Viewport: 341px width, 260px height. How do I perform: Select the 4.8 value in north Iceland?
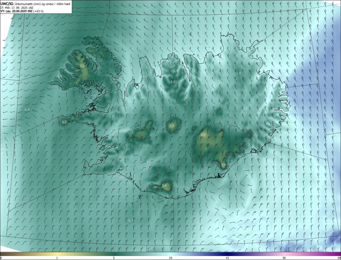[x=173, y=82]
